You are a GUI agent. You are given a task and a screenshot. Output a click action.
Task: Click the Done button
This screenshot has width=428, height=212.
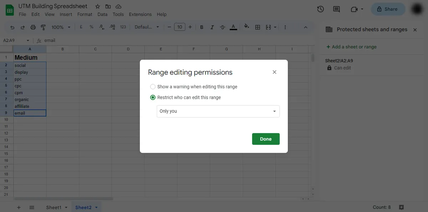(266, 139)
